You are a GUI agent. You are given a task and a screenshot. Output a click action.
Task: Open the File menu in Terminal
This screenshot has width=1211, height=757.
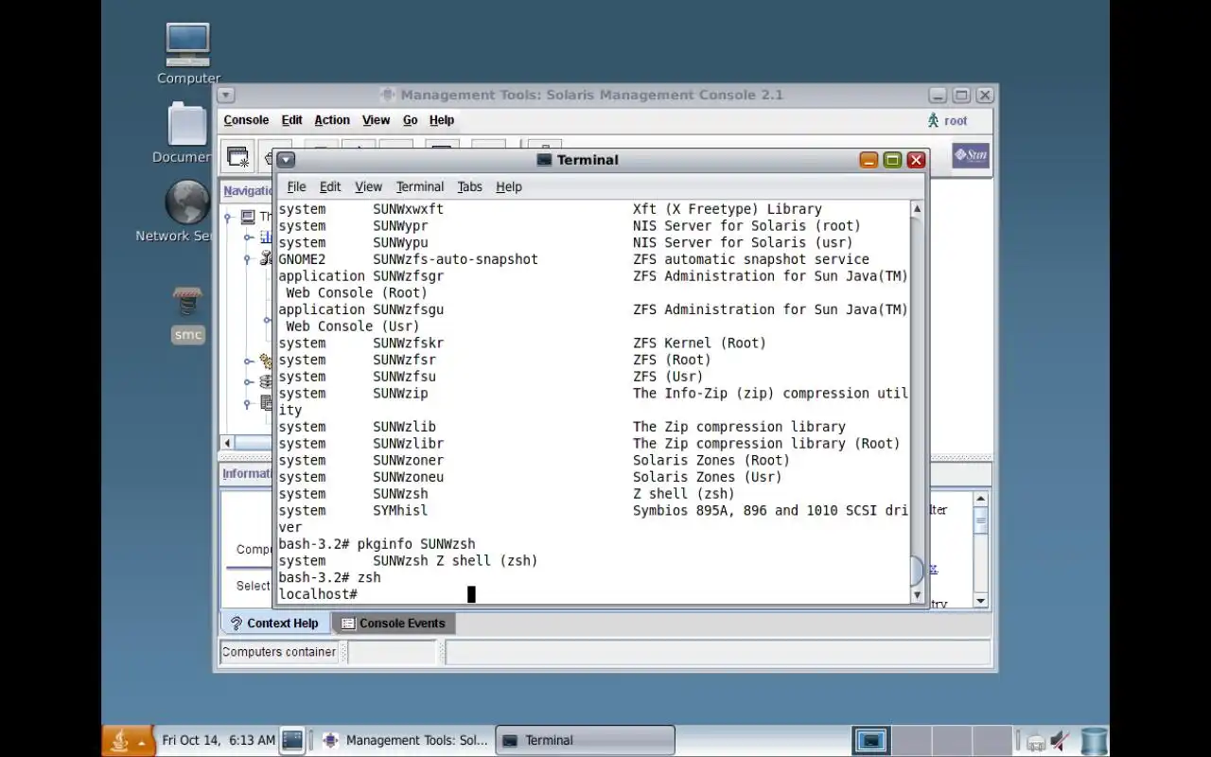click(296, 186)
